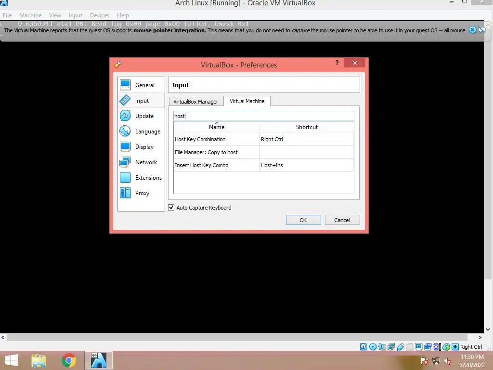Select the 'Host Key Combination' row

263,139
